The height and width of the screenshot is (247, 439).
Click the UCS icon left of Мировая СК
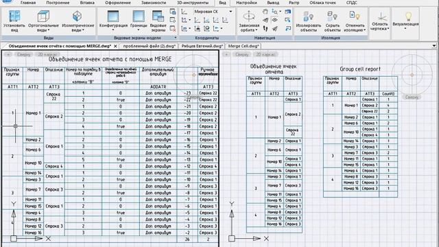185,12
